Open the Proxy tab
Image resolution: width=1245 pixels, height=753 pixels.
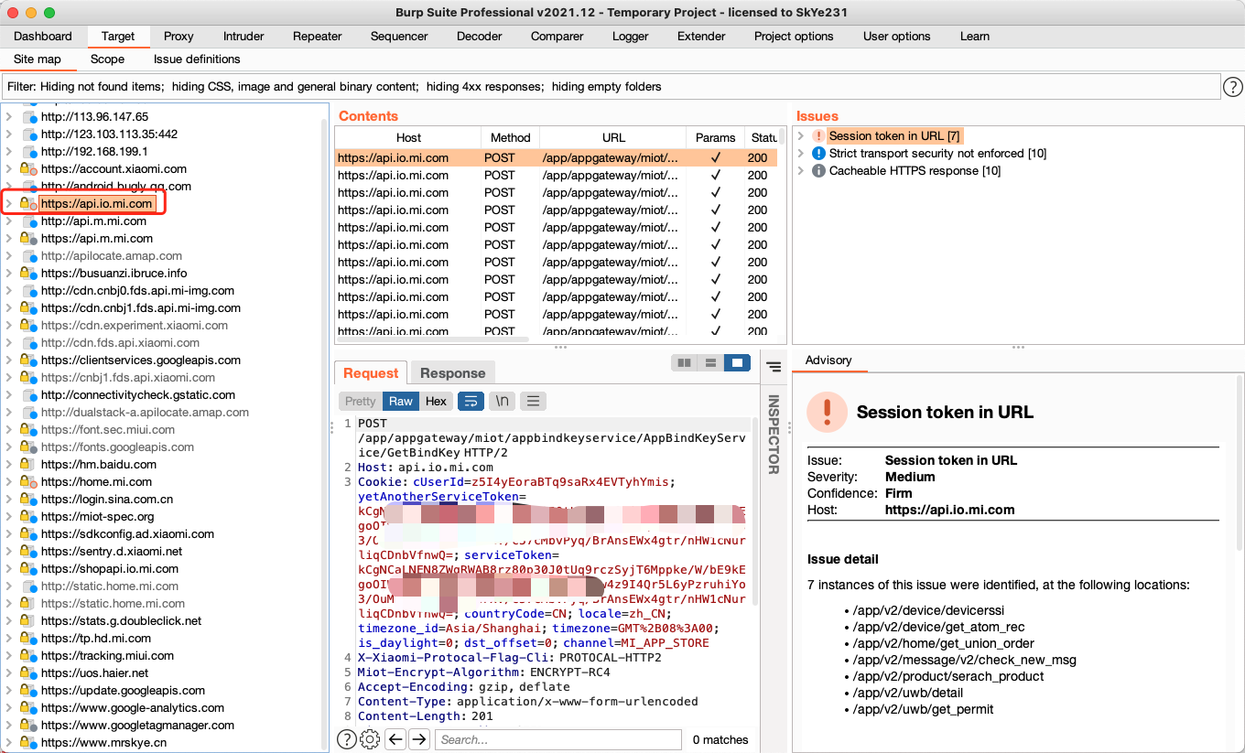[179, 37]
